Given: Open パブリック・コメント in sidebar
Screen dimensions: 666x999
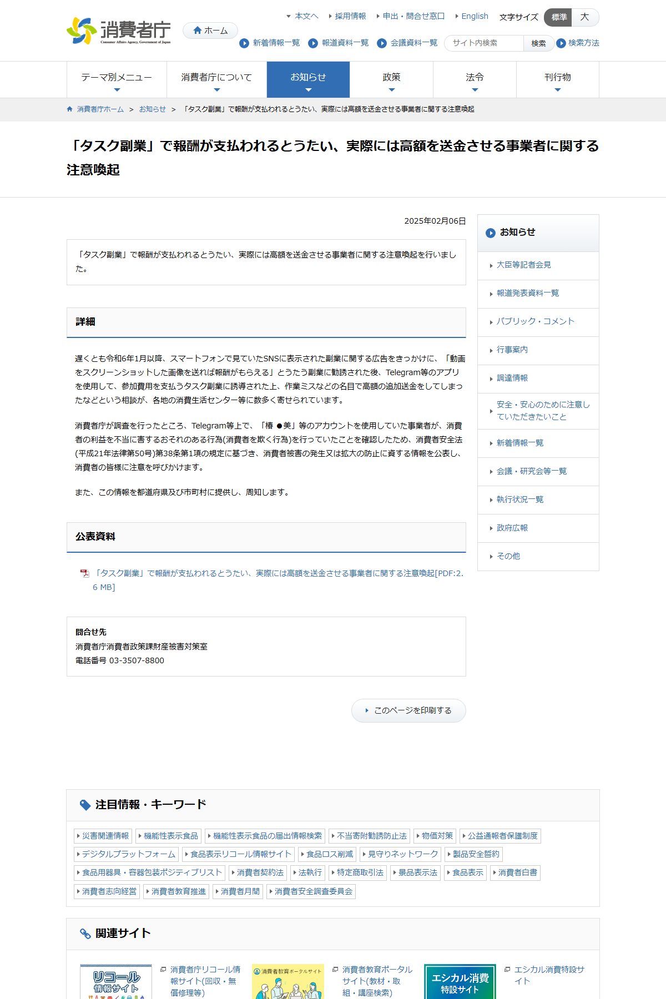Looking at the screenshot, I should (538, 322).
